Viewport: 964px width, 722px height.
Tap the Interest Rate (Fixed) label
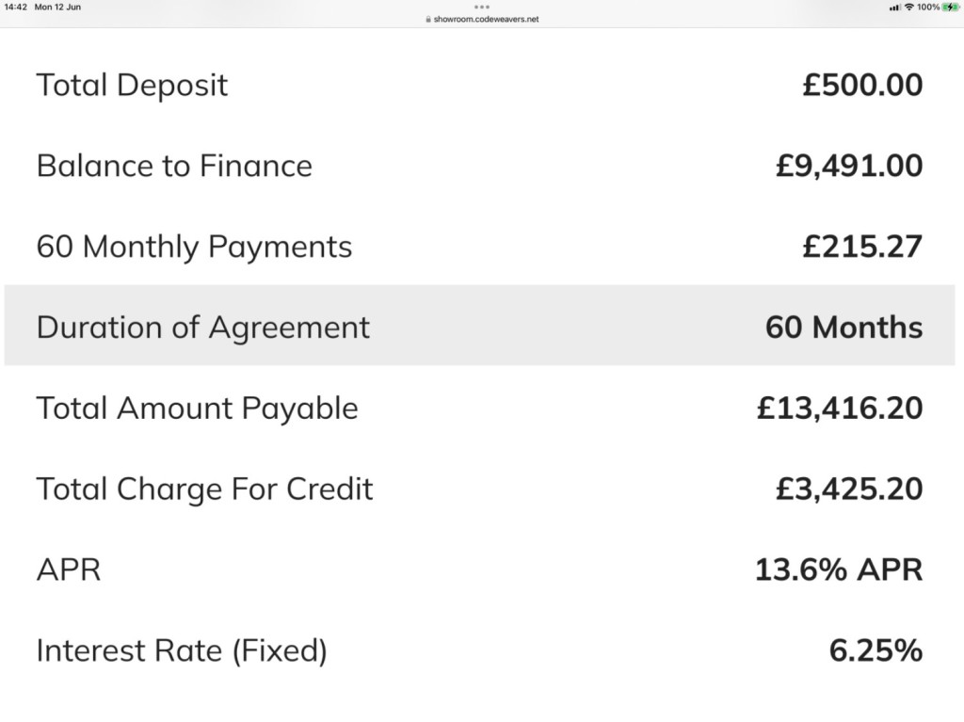click(182, 650)
